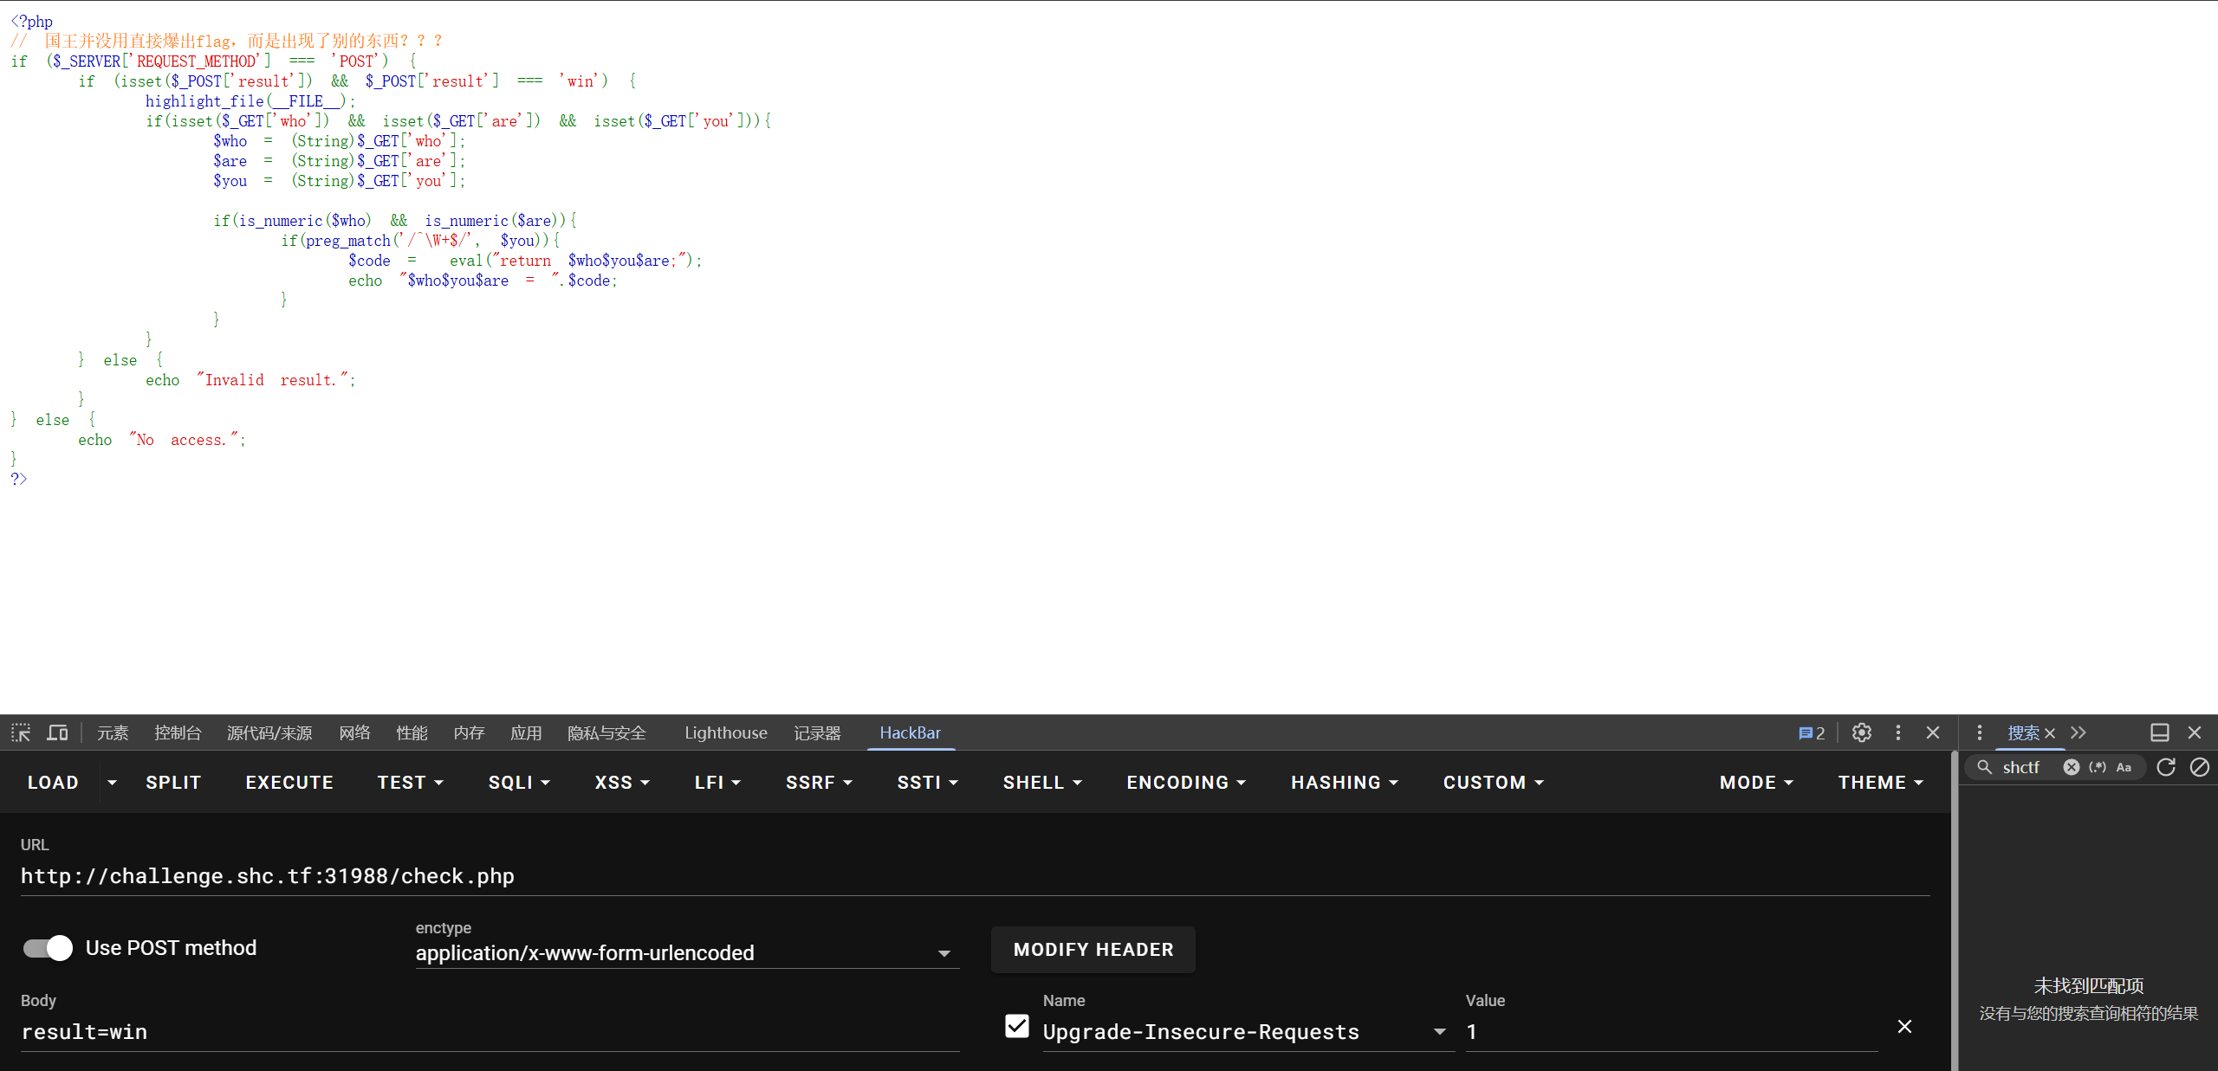Click the LOAD button
The width and height of the screenshot is (2218, 1071).
[53, 782]
